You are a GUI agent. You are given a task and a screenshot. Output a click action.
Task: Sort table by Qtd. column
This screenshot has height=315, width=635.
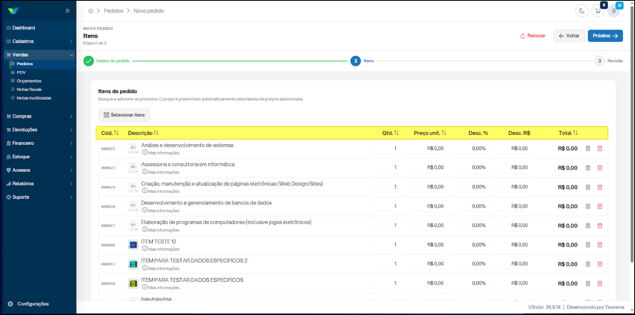pyautogui.click(x=390, y=133)
